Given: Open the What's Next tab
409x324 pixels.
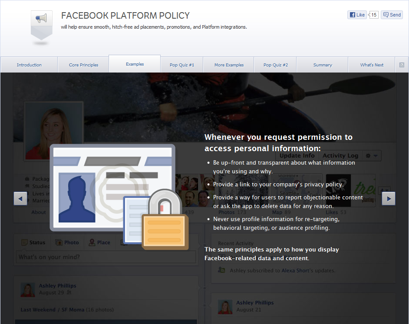Looking at the screenshot, I should [x=372, y=65].
